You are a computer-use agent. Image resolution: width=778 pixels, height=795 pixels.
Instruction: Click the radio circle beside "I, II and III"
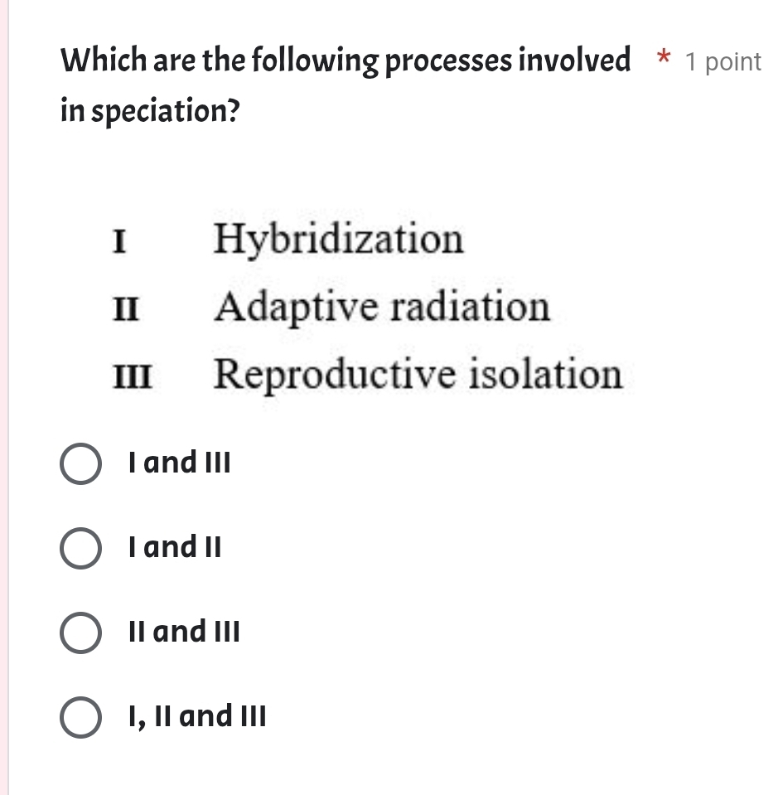[x=80, y=718]
